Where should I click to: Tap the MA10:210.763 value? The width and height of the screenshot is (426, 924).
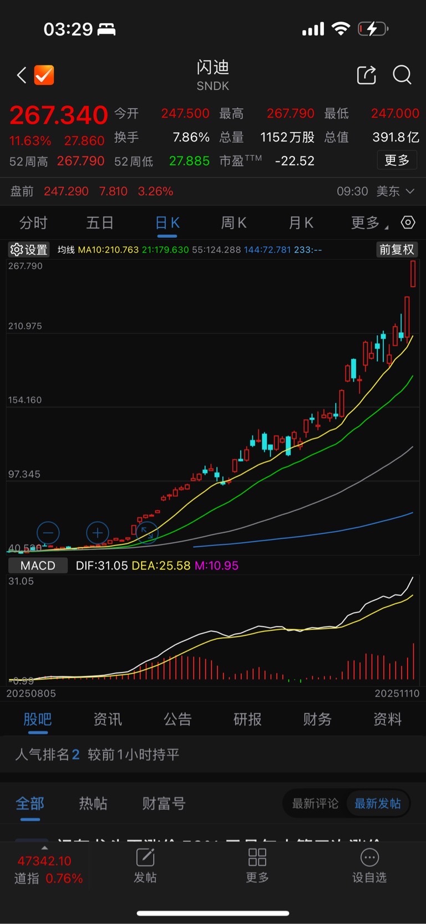[108, 250]
